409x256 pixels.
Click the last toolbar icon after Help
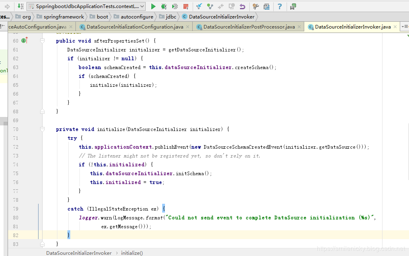pyautogui.click(x=293, y=6)
